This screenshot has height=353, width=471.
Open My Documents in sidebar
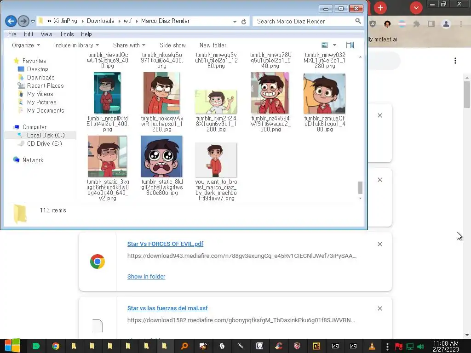click(x=46, y=110)
